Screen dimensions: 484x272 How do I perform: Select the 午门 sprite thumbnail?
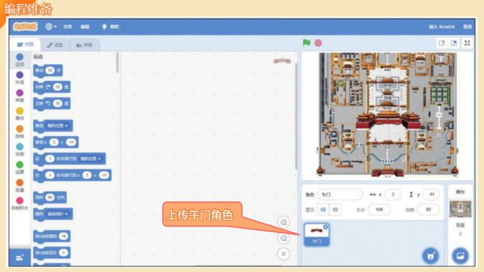316,235
